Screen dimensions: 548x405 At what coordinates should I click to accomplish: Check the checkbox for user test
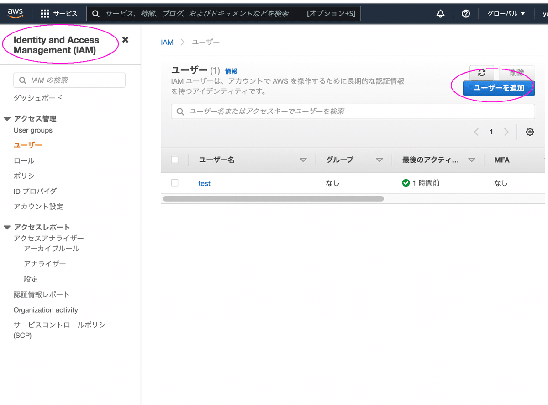click(174, 182)
